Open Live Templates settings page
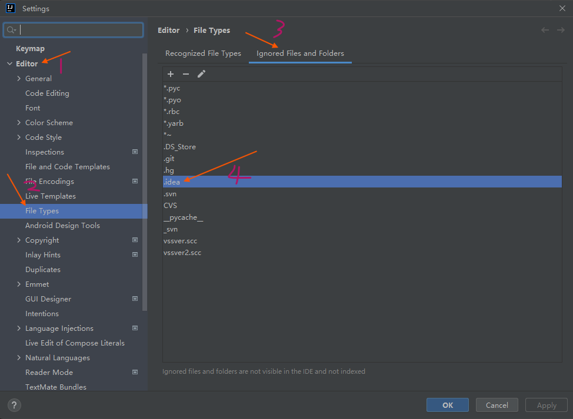 tap(50, 196)
